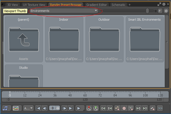Open the Indoor folder

click(64, 39)
